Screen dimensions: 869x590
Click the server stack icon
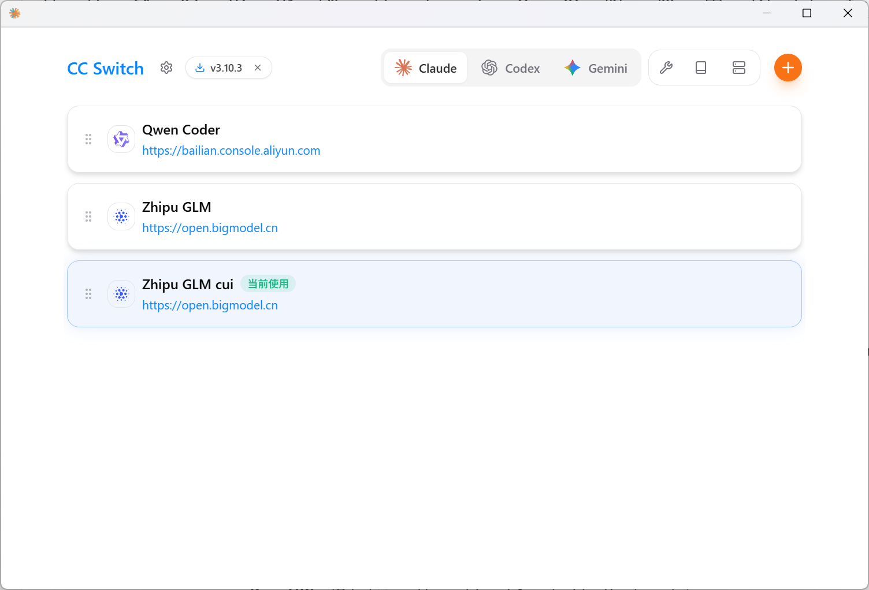pos(738,68)
